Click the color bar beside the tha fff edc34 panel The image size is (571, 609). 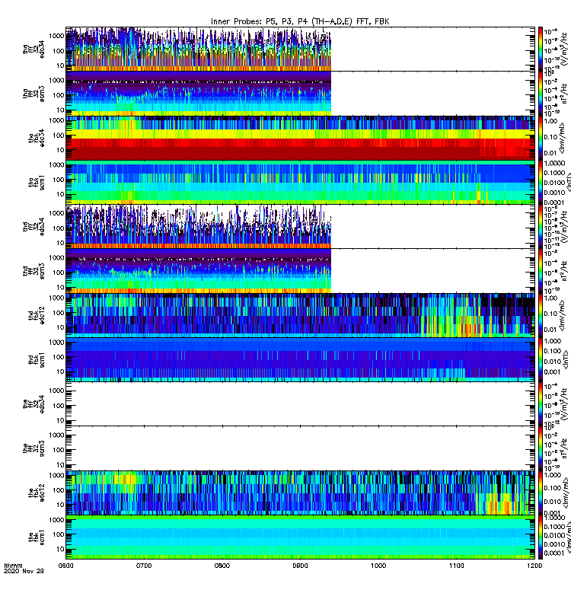click(541, 49)
